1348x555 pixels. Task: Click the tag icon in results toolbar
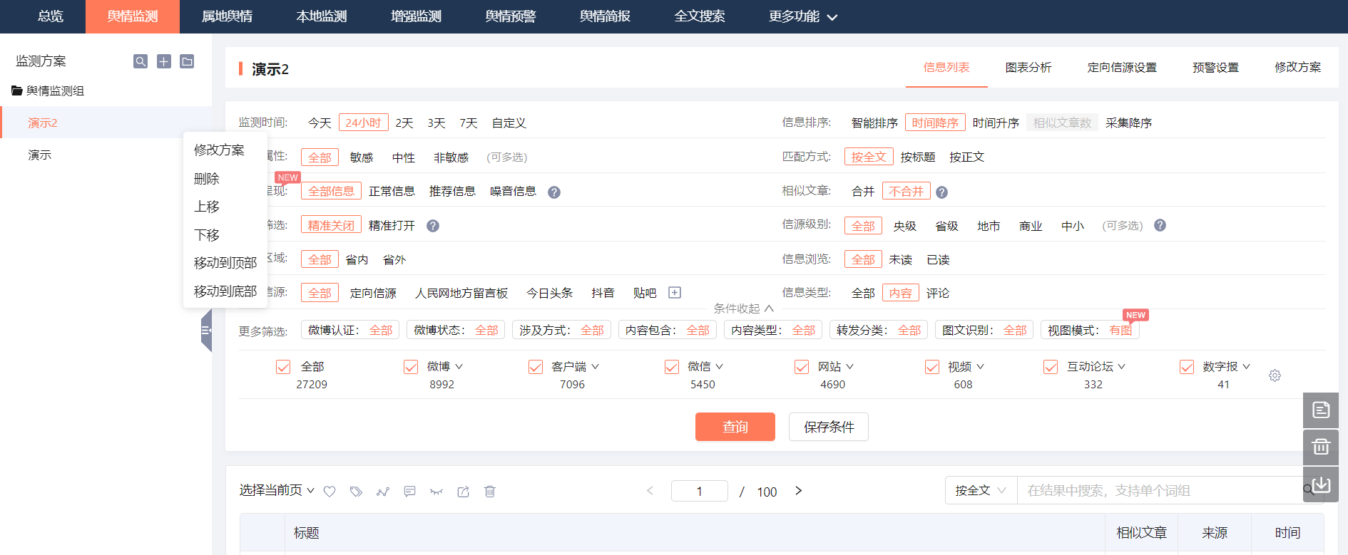(x=356, y=492)
